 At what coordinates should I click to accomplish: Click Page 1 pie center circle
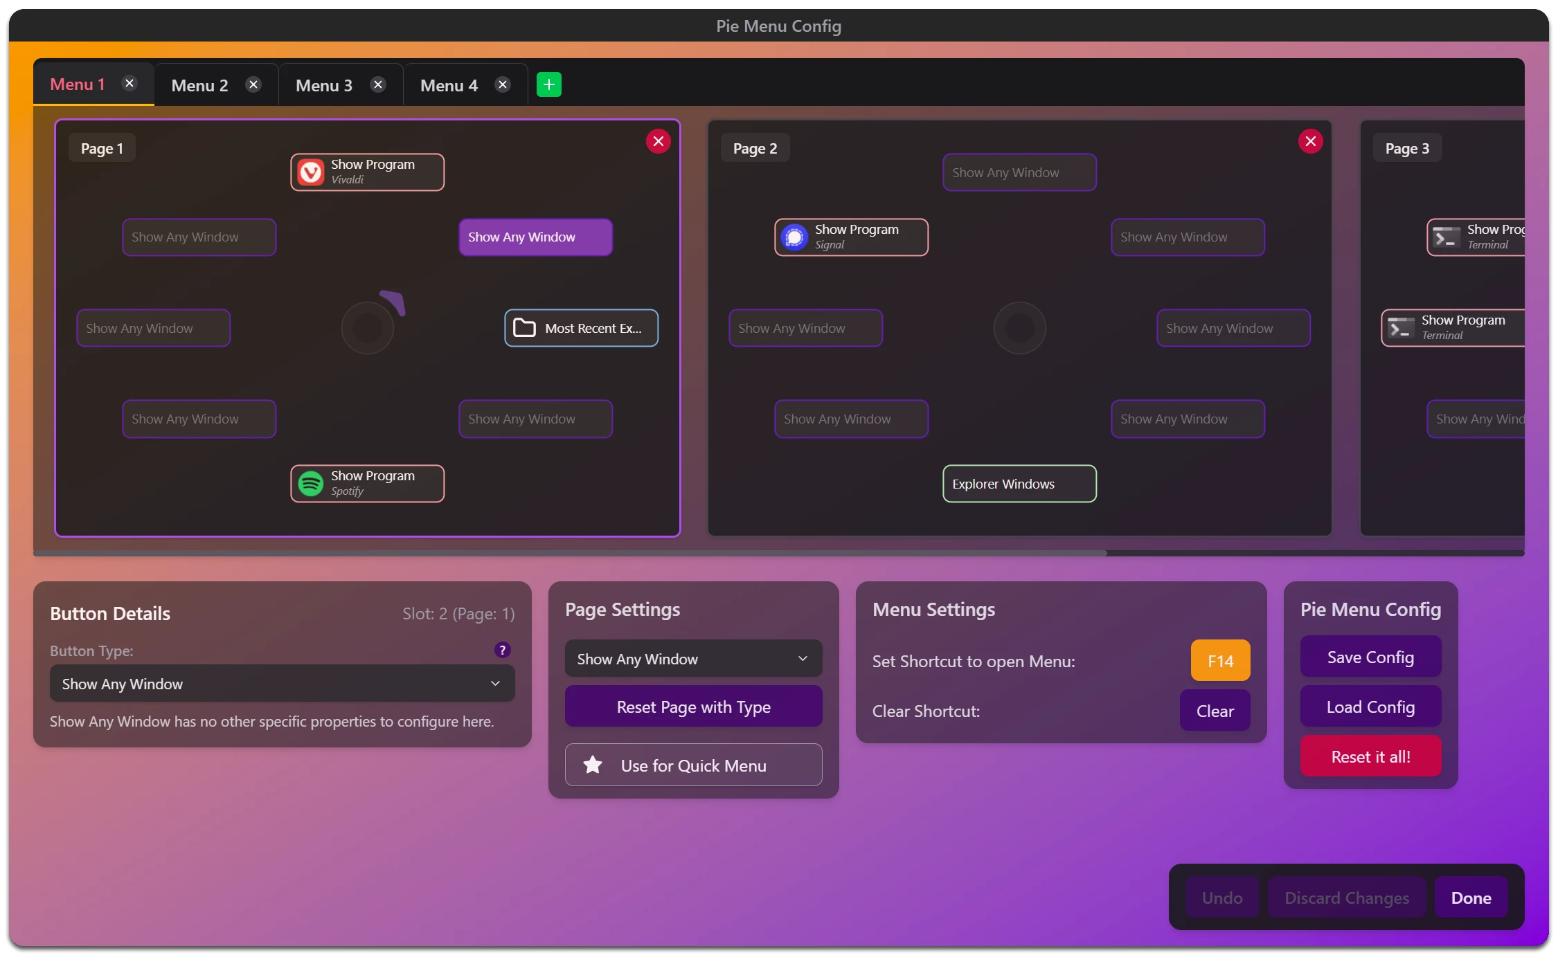368,328
